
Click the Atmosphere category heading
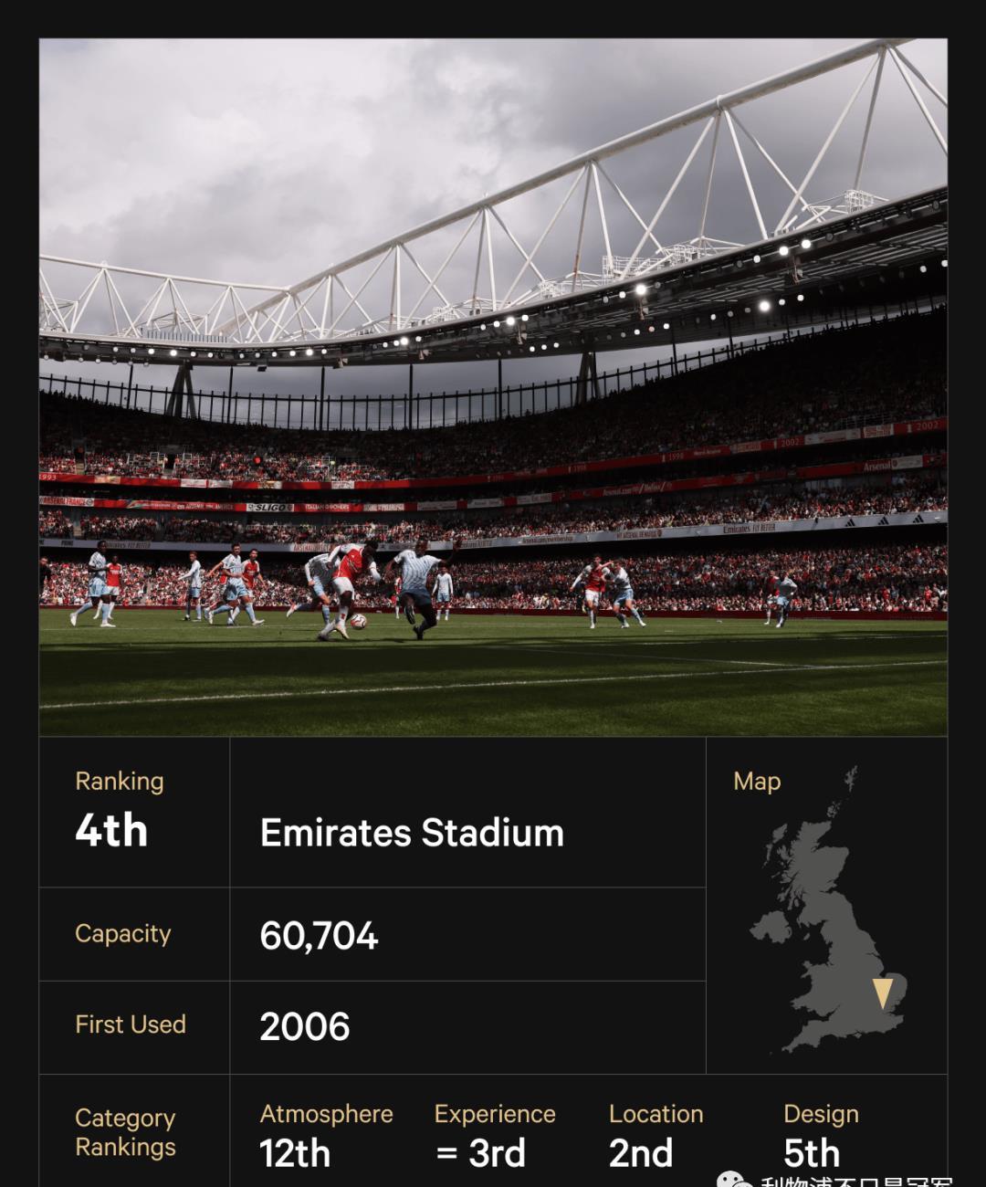pos(327,1114)
